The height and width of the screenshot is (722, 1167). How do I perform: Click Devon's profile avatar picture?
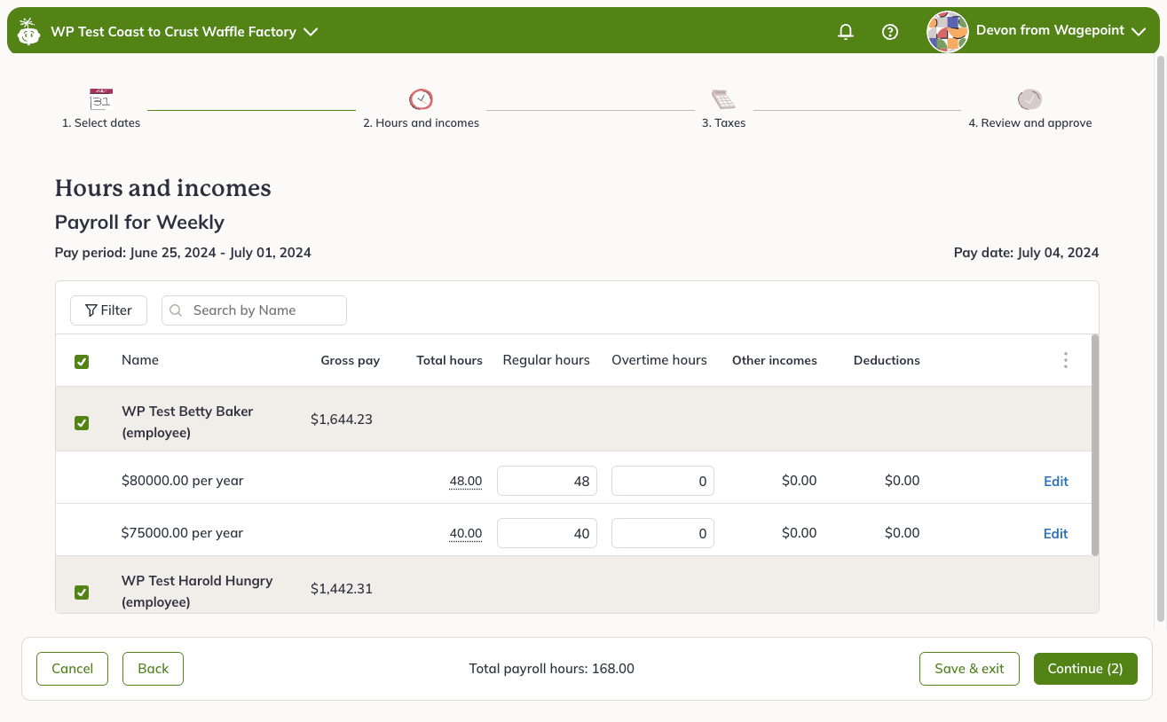(x=947, y=32)
